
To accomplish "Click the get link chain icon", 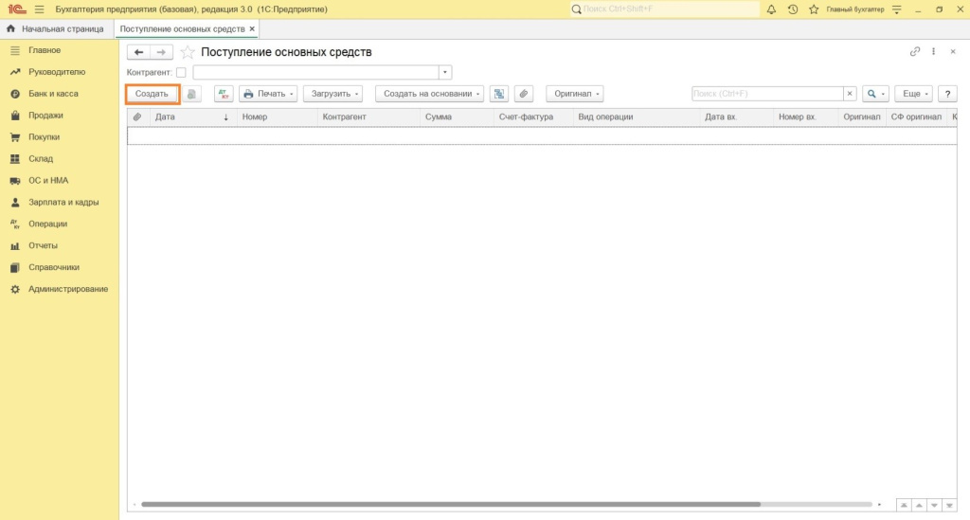I will coord(915,52).
